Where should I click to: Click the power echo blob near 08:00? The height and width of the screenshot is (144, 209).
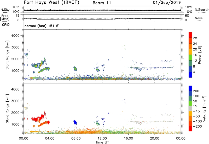[x=75, y=69]
